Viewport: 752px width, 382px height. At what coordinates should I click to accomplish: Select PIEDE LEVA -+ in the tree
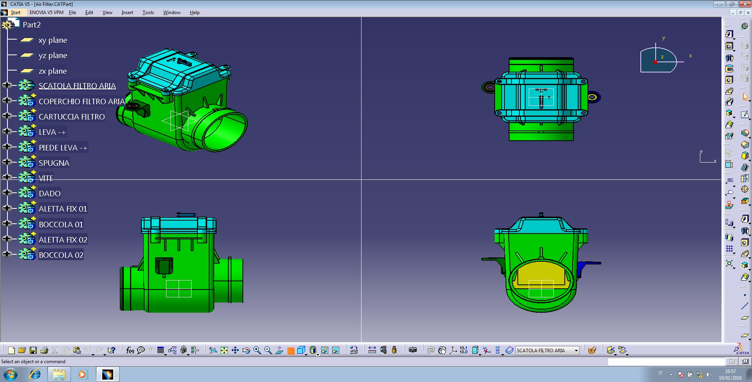(63, 148)
